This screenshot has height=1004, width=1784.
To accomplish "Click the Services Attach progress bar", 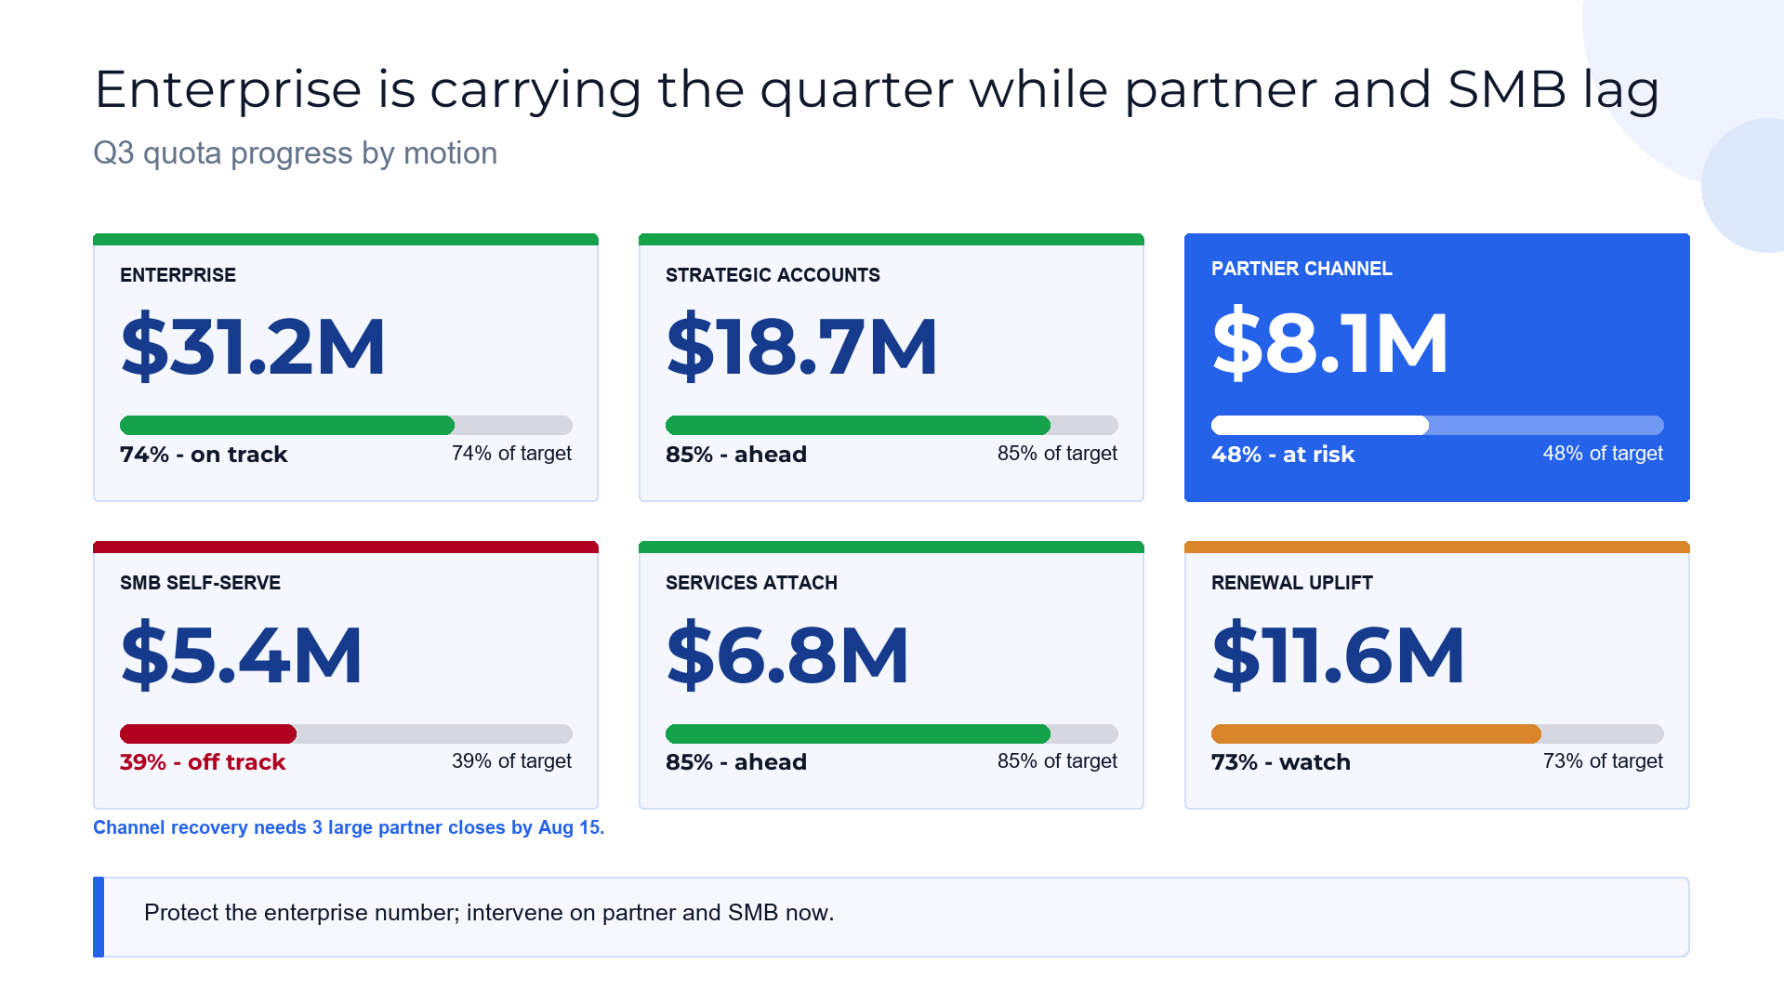I will (892, 733).
